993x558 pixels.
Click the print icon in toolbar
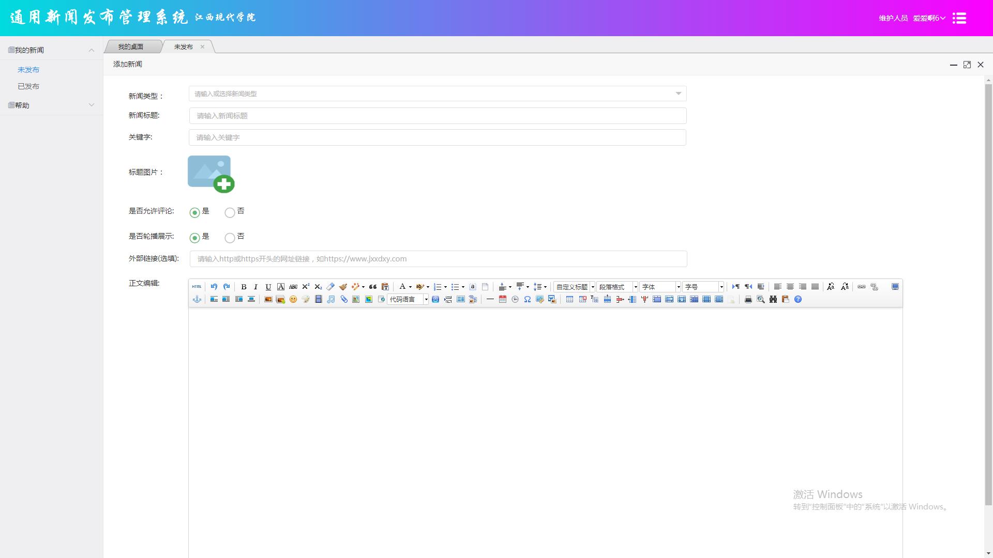(748, 299)
